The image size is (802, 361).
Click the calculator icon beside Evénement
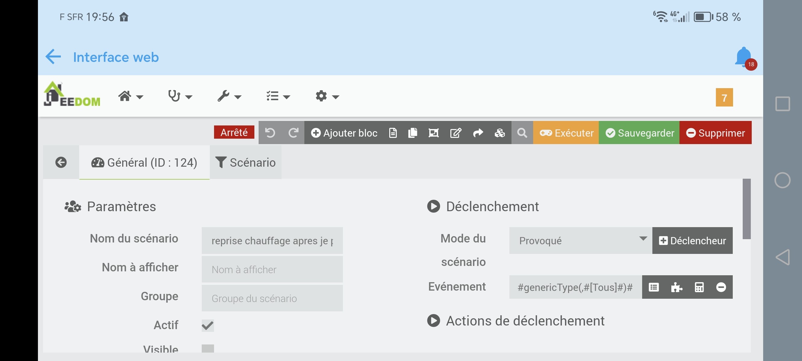699,287
